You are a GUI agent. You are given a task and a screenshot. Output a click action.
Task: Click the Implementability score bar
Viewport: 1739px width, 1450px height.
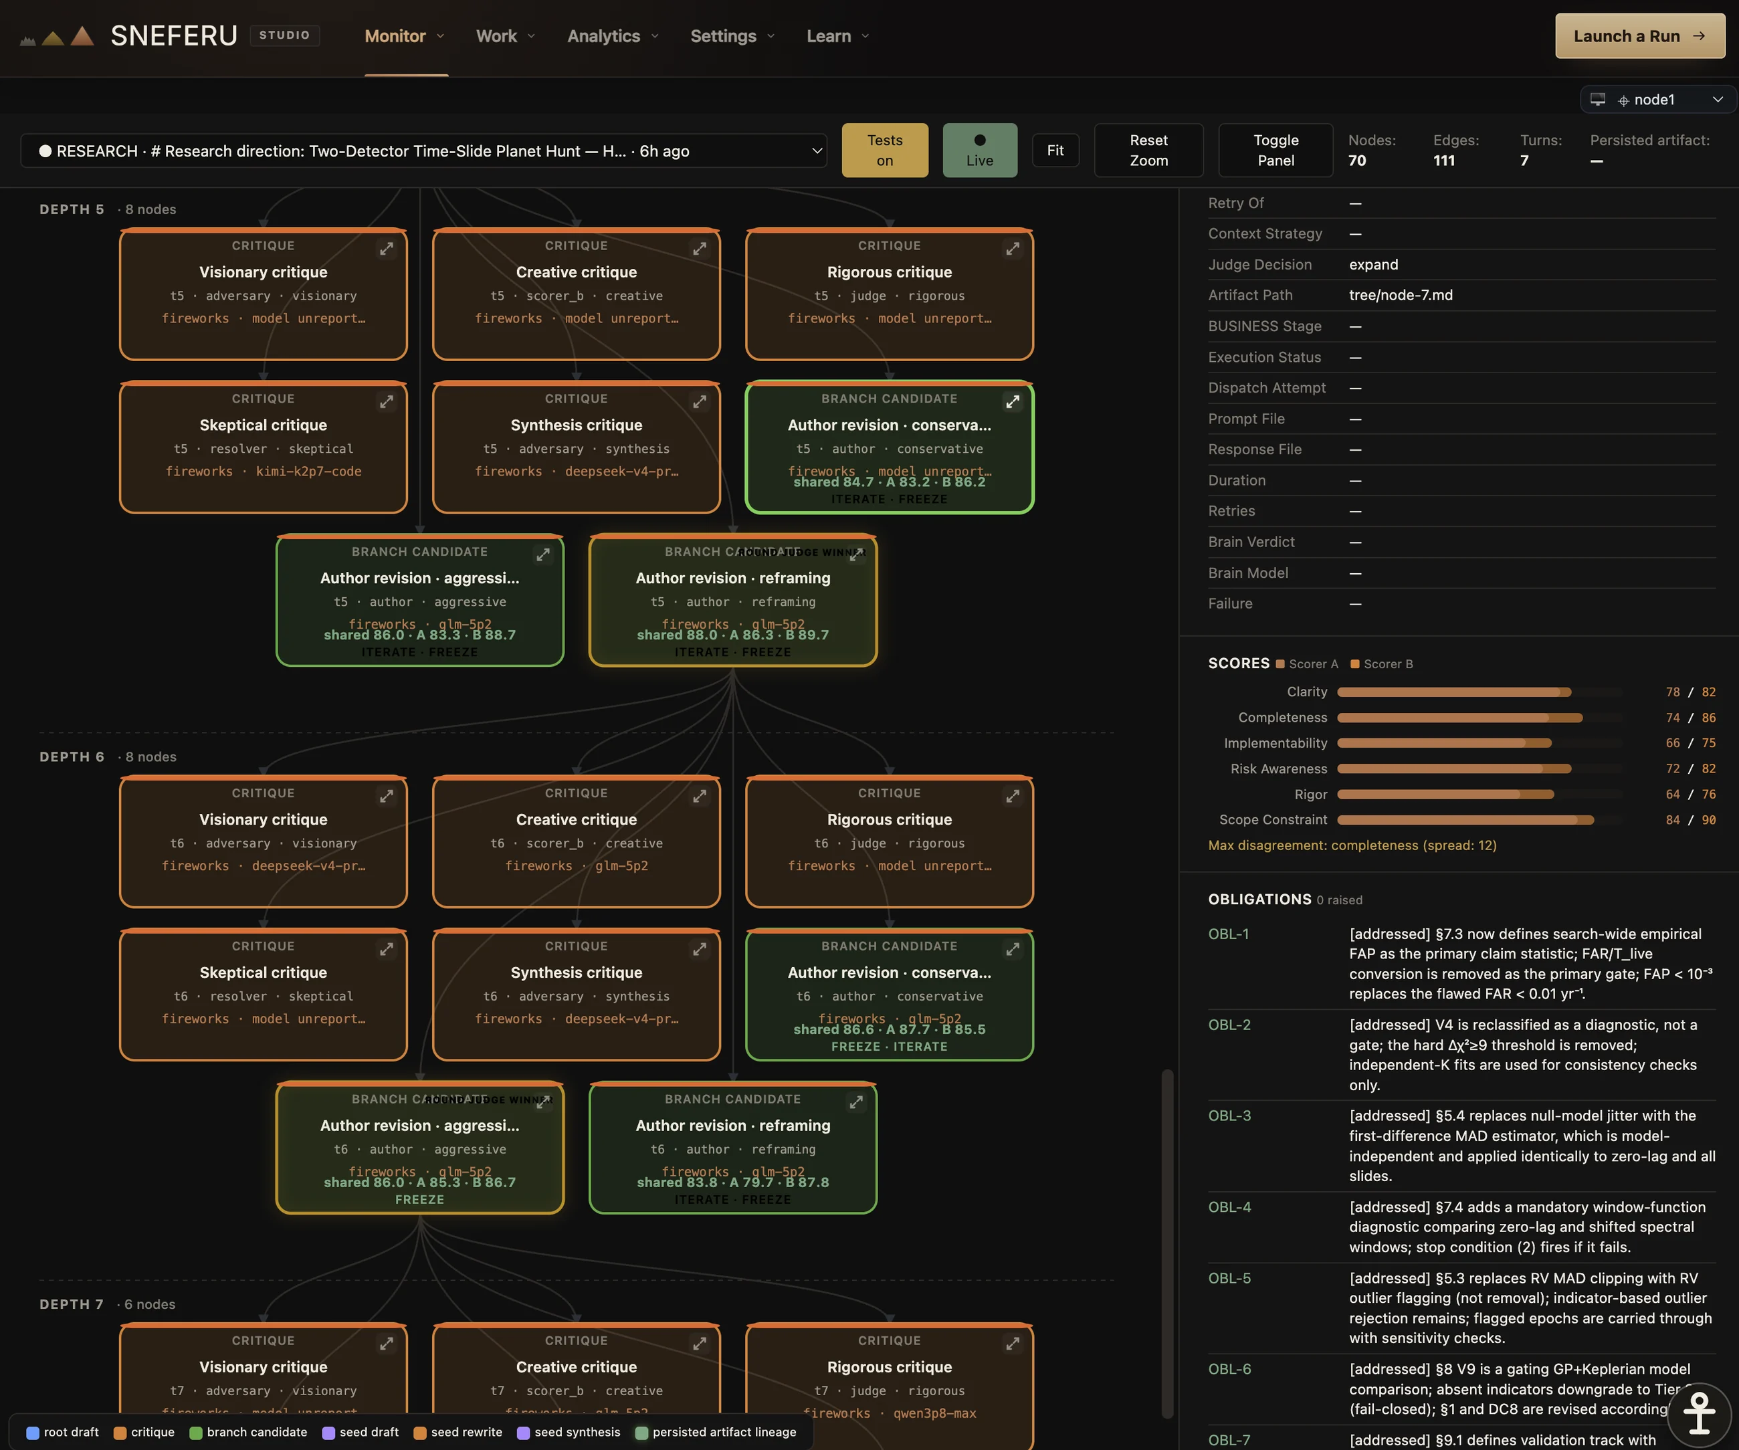tap(1479, 744)
